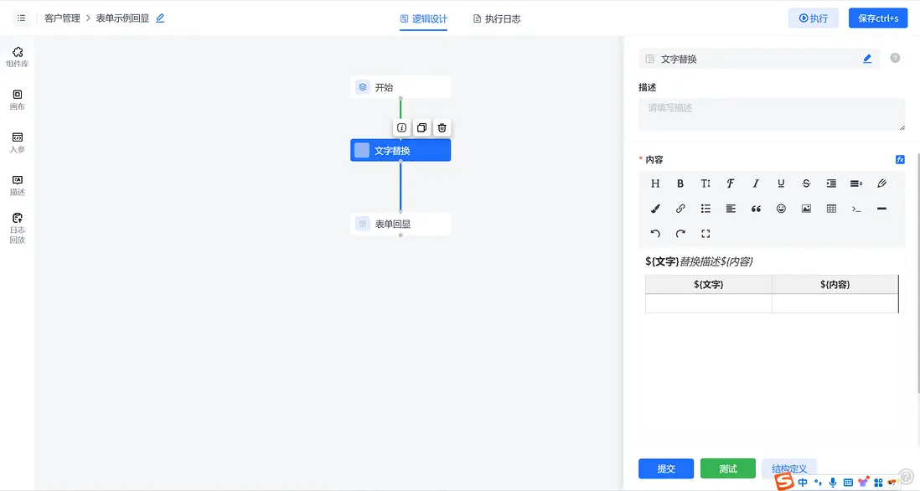Switch to the 逻辑设计 tab

coord(431,18)
